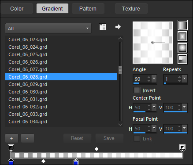Click Focal Point V input field

point(171,129)
